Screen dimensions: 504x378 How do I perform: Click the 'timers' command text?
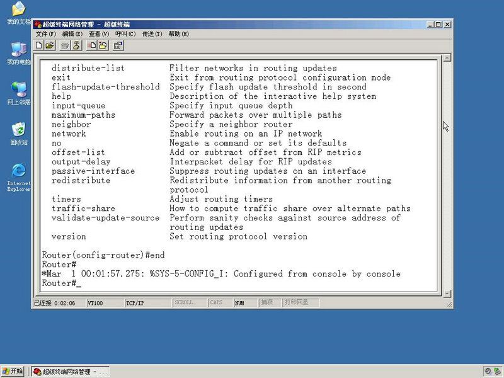click(66, 199)
